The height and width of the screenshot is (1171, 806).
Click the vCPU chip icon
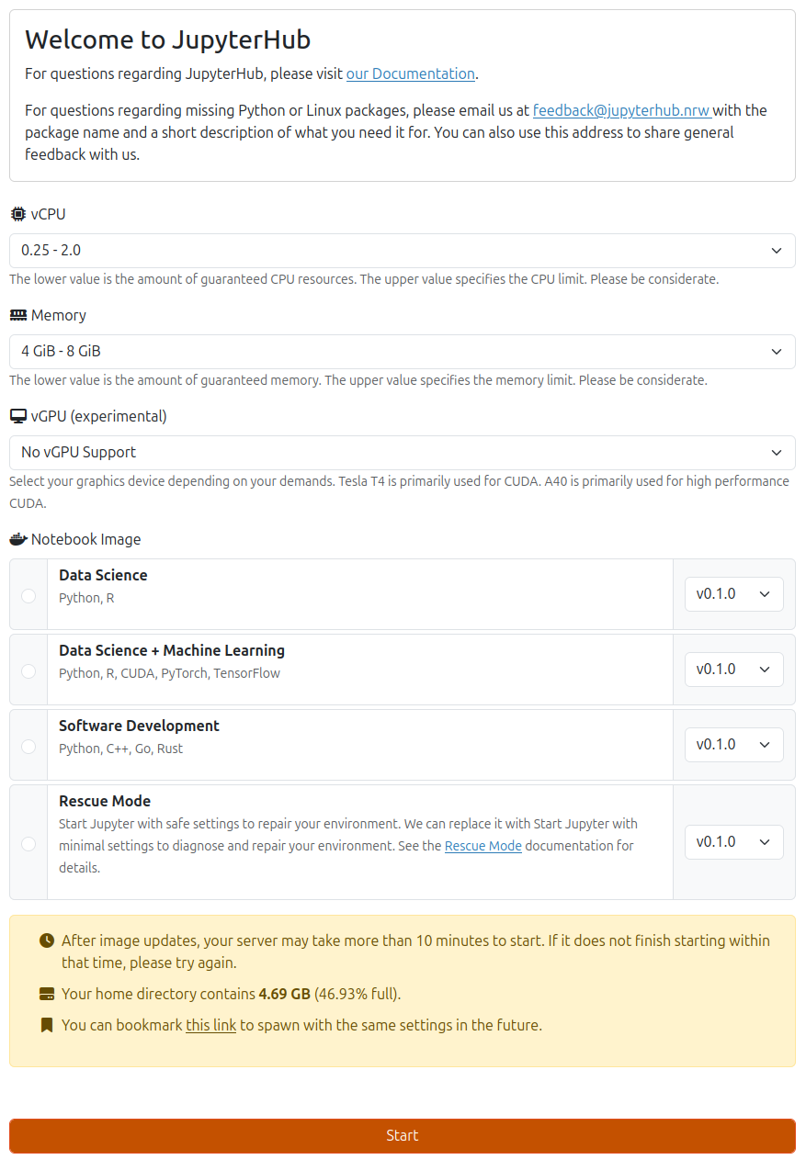[18, 214]
